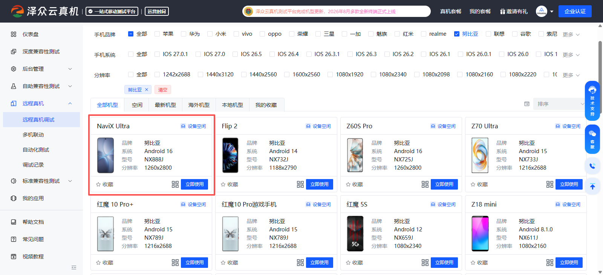Uncheck the 努比亚 brand checkbox
This screenshot has height=275, width=603.
point(457,34)
